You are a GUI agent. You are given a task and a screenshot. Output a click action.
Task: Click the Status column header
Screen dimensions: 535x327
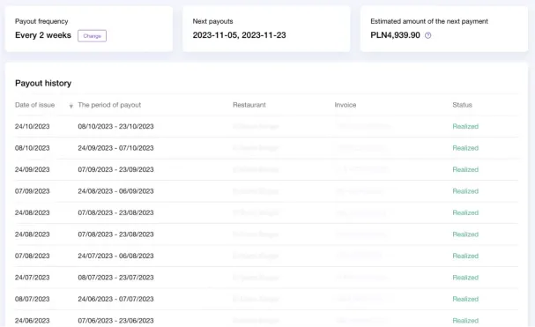point(463,105)
